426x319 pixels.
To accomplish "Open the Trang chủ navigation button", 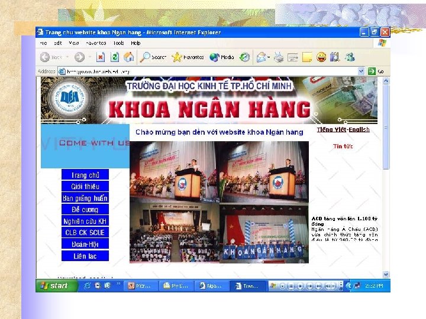I will pyautogui.click(x=85, y=175).
